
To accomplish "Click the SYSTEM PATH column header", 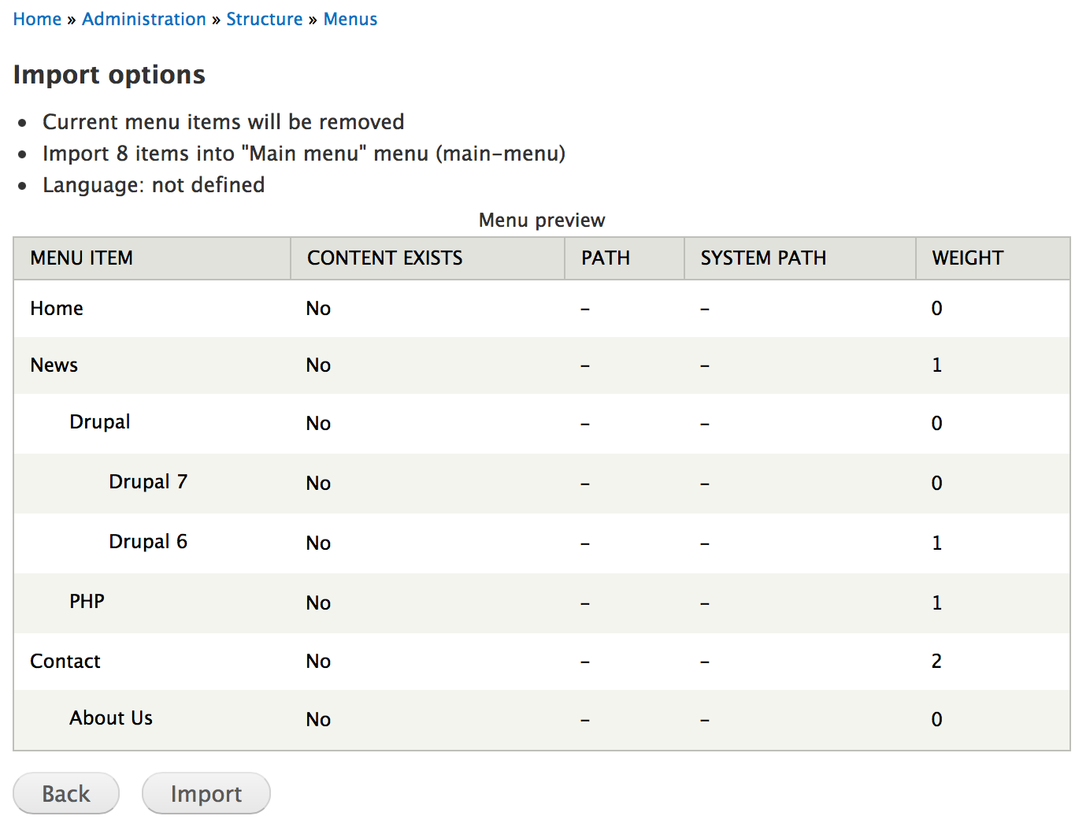I will (x=762, y=258).
